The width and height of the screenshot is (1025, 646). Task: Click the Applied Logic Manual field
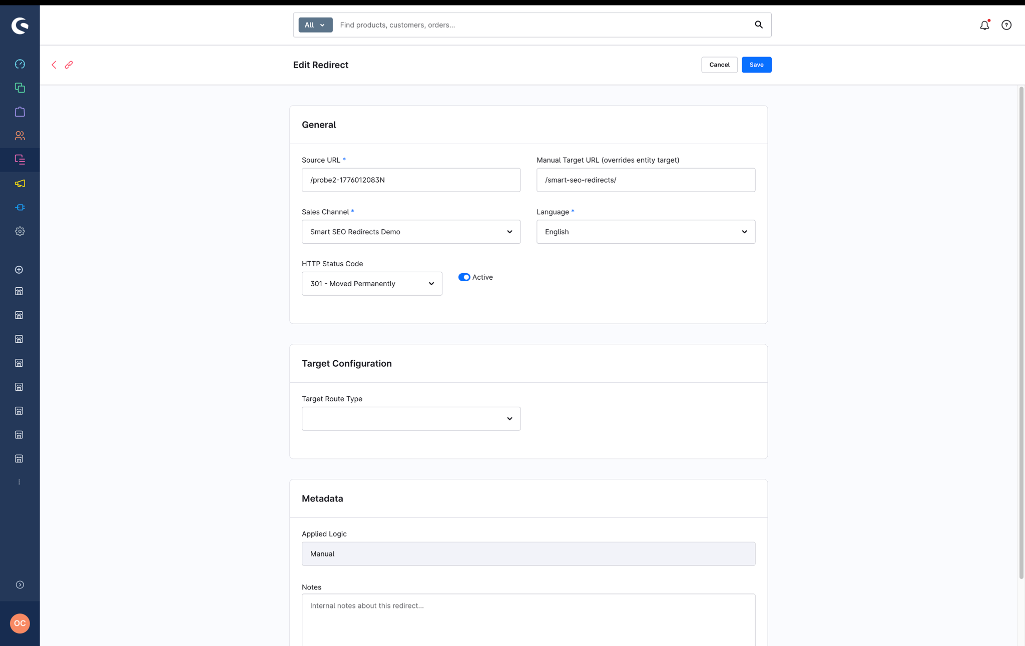pyautogui.click(x=529, y=554)
